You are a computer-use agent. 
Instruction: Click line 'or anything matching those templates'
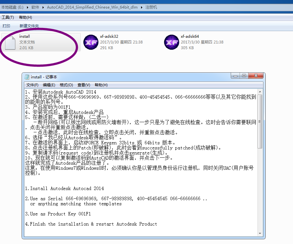pyautogui.click(x=76, y=204)
